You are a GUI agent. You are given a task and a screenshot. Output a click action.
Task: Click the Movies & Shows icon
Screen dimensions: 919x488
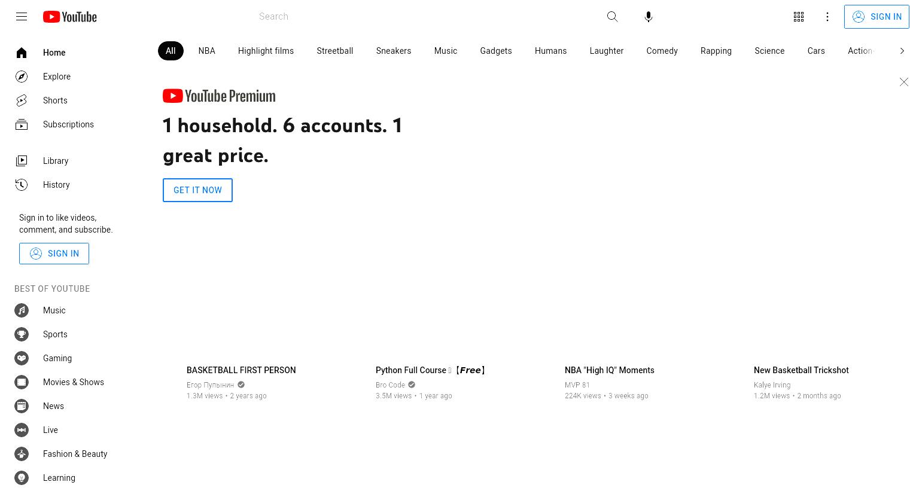coord(22,382)
